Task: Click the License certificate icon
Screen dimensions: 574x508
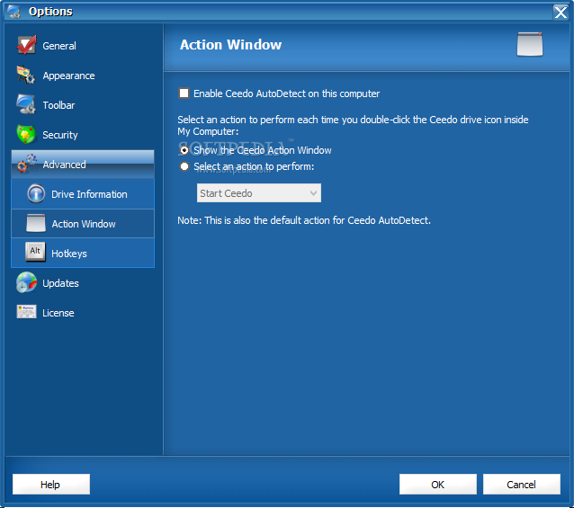Action: [26, 312]
